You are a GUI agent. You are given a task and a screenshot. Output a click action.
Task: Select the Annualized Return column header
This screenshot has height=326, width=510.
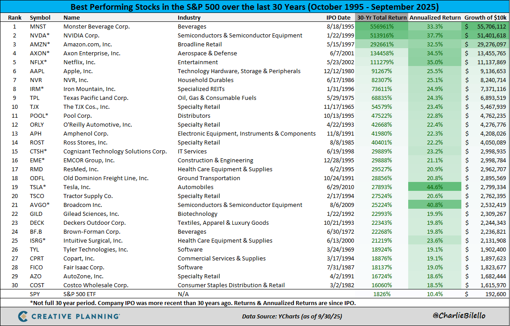(x=435, y=17)
